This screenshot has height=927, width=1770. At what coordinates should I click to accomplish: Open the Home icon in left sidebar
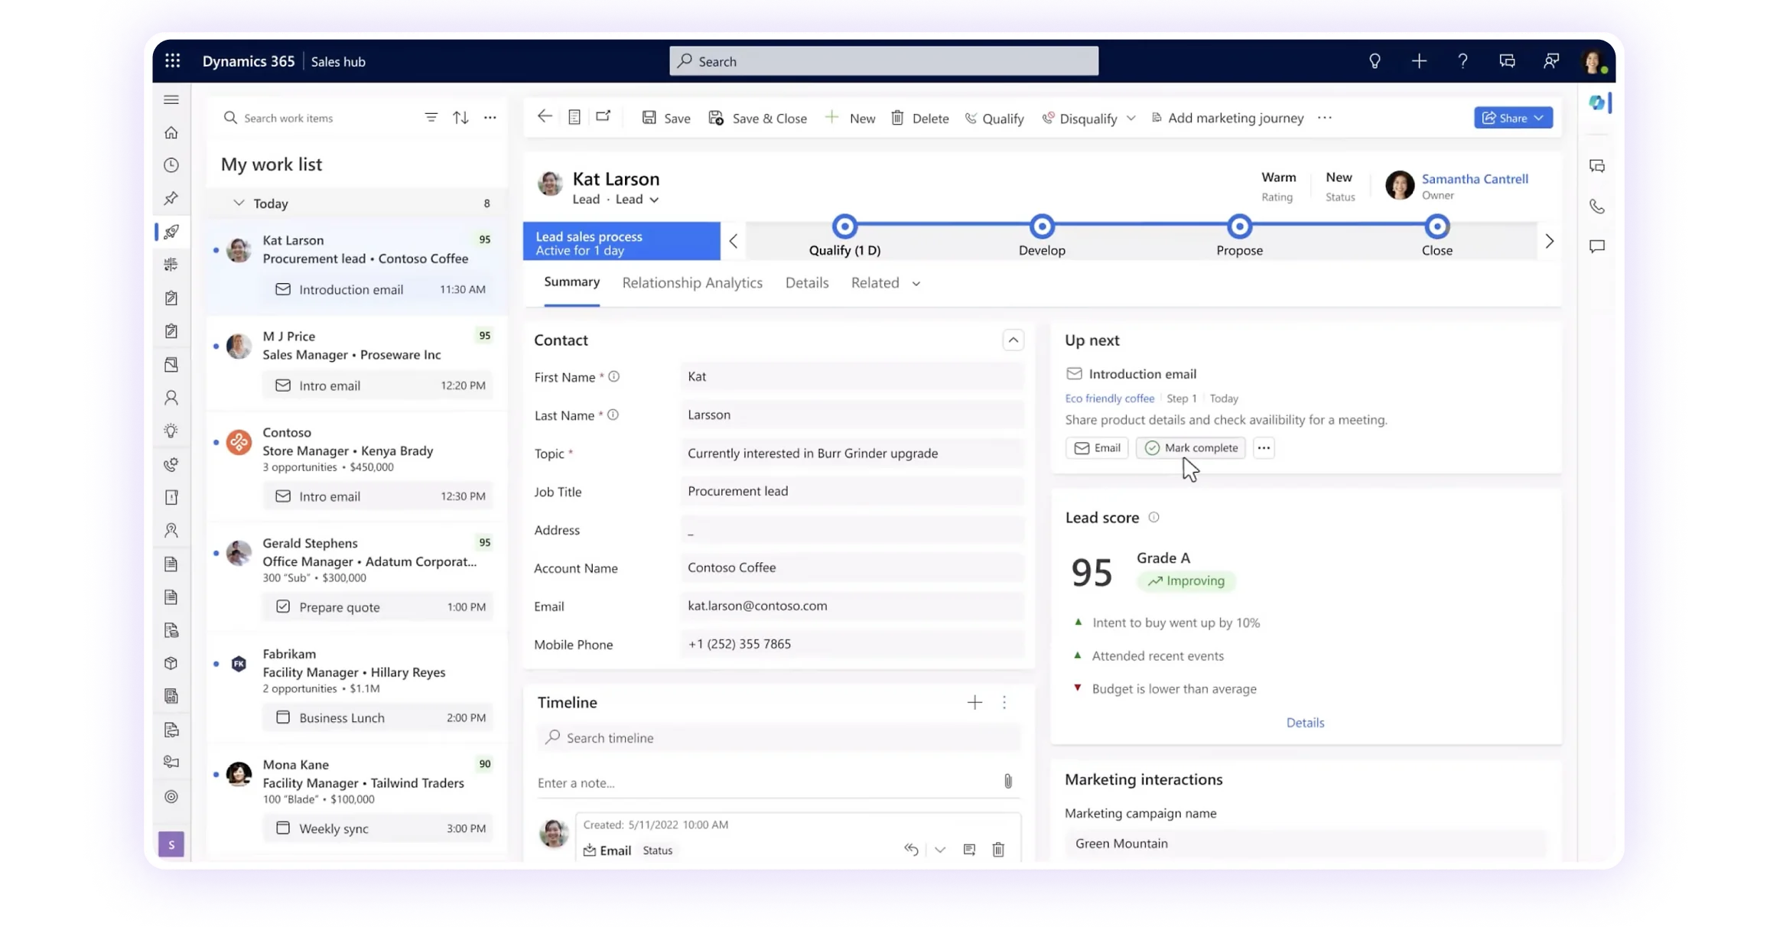[x=171, y=132]
